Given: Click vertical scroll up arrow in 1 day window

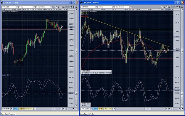Looking at the screenshot, I should 76,9.
